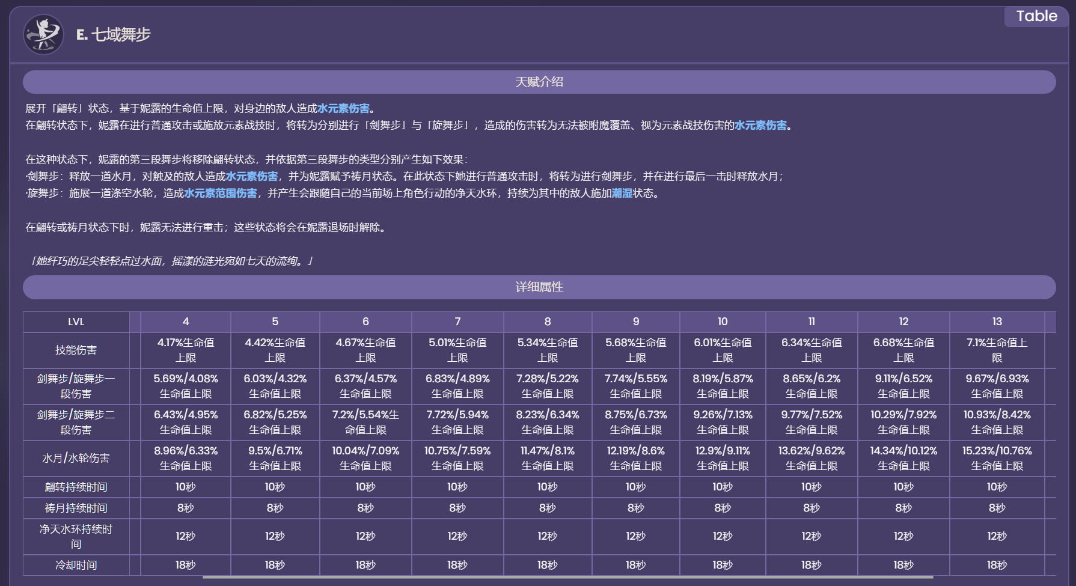Image resolution: width=1076 pixels, height=586 pixels.
Task: Click the 10.29%/7.92% damage cell
Action: click(903, 423)
